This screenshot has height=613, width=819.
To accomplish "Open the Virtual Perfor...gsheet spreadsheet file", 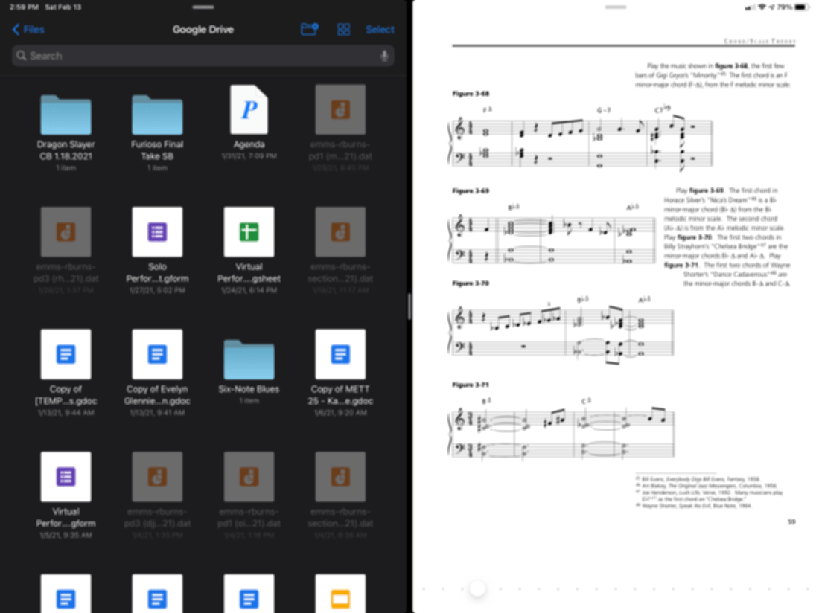I will click(249, 232).
